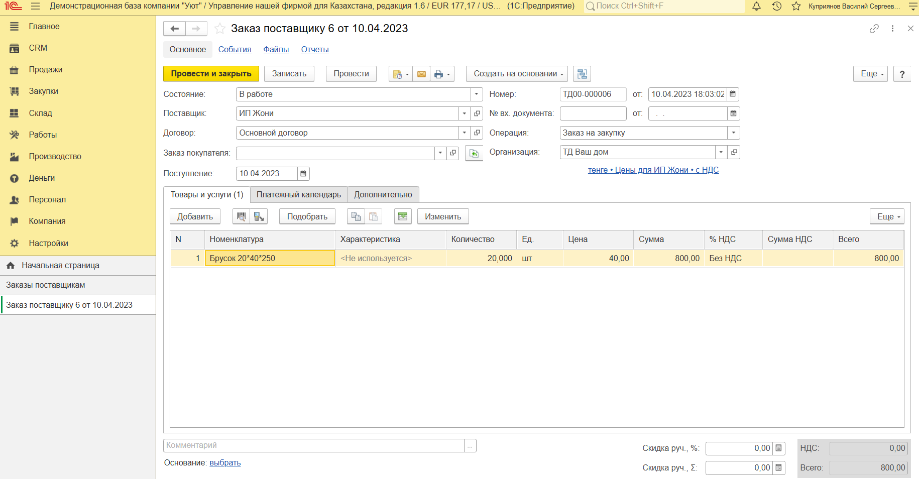Click the document structure icon
Image resolution: width=919 pixels, height=479 pixels.
coord(582,74)
